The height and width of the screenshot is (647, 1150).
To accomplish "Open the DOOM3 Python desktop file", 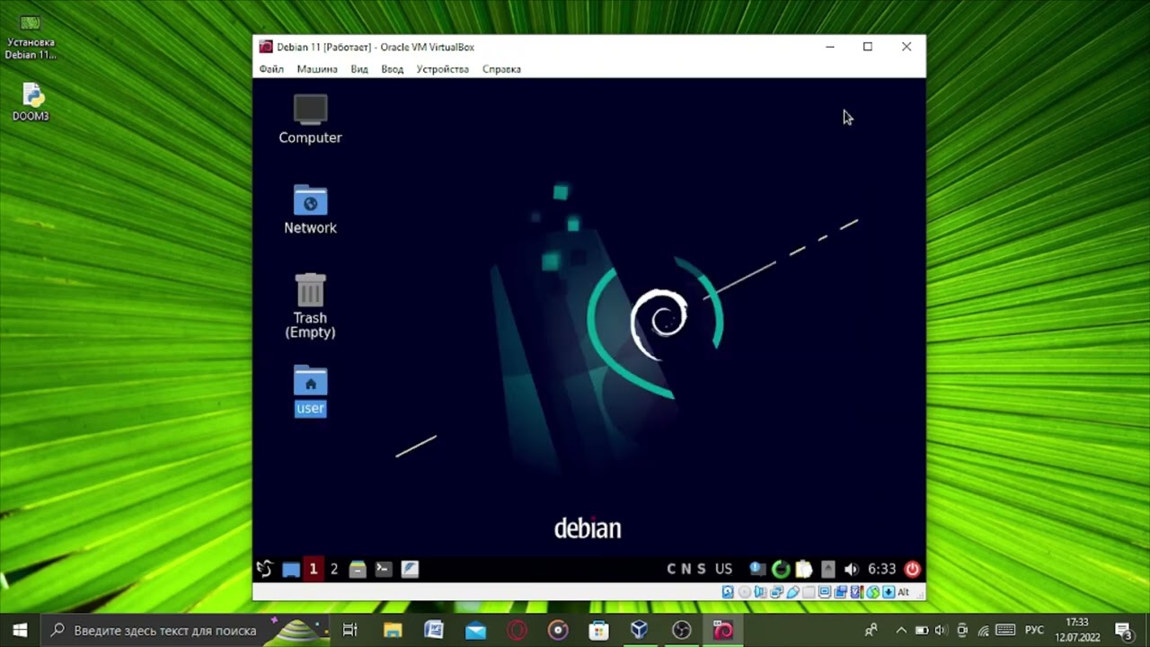I will (31, 102).
